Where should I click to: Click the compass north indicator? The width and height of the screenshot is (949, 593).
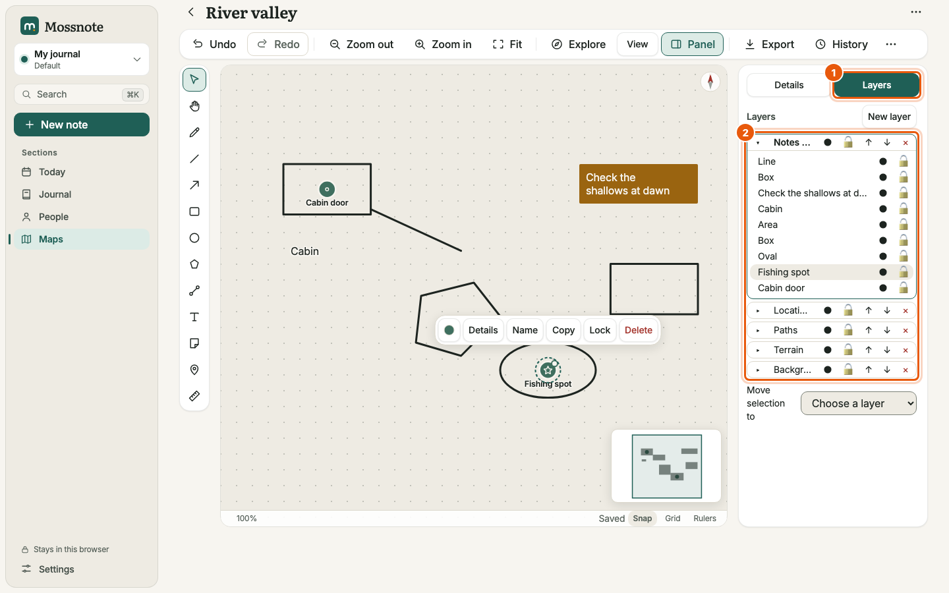pyautogui.click(x=710, y=82)
